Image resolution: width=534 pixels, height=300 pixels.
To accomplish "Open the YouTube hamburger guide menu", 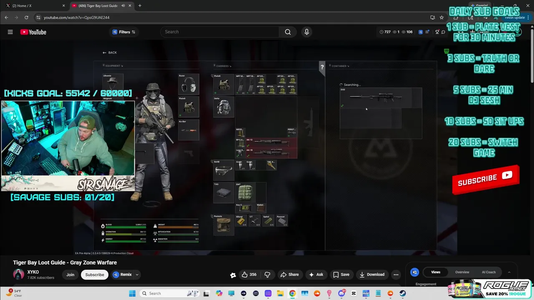I will (10, 32).
